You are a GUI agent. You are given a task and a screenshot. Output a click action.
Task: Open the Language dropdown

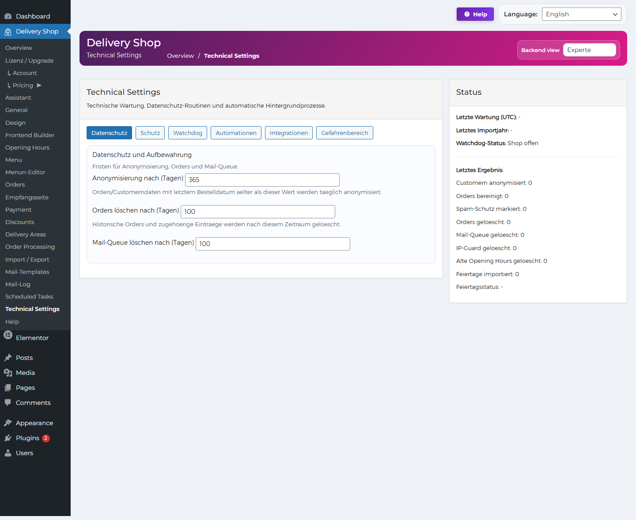click(x=581, y=14)
